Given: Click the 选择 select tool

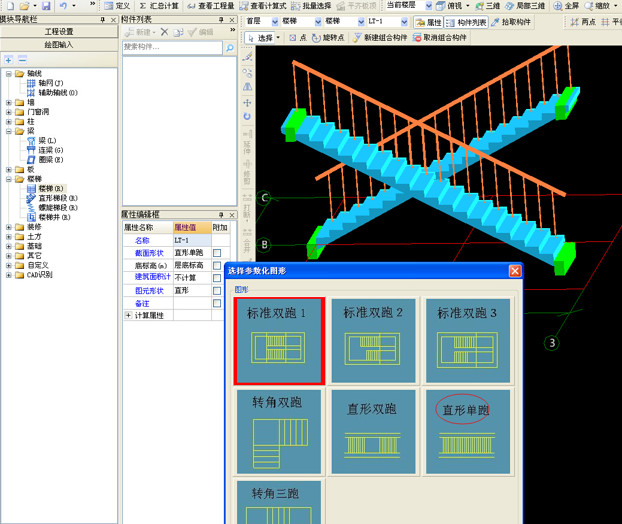Looking at the screenshot, I should (x=260, y=38).
